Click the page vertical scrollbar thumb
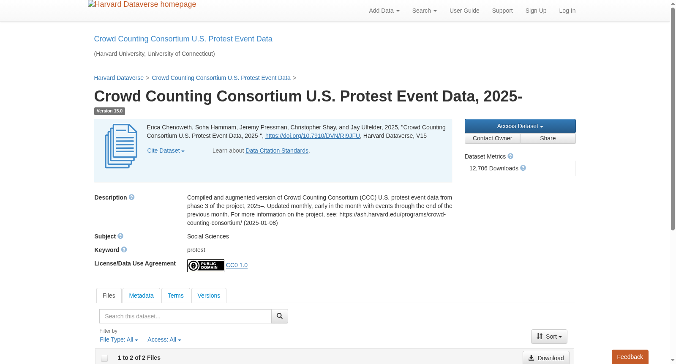 (x=673, y=118)
